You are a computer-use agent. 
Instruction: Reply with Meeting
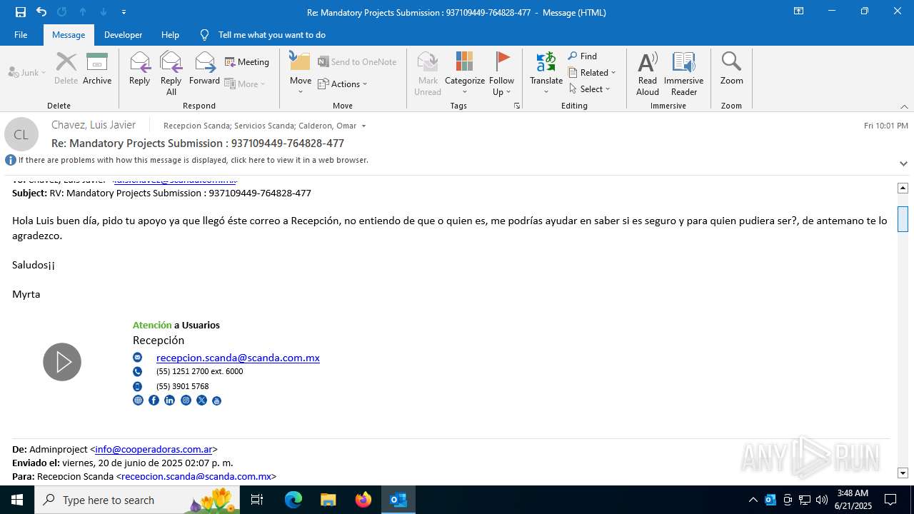click(x=247, y=62)
